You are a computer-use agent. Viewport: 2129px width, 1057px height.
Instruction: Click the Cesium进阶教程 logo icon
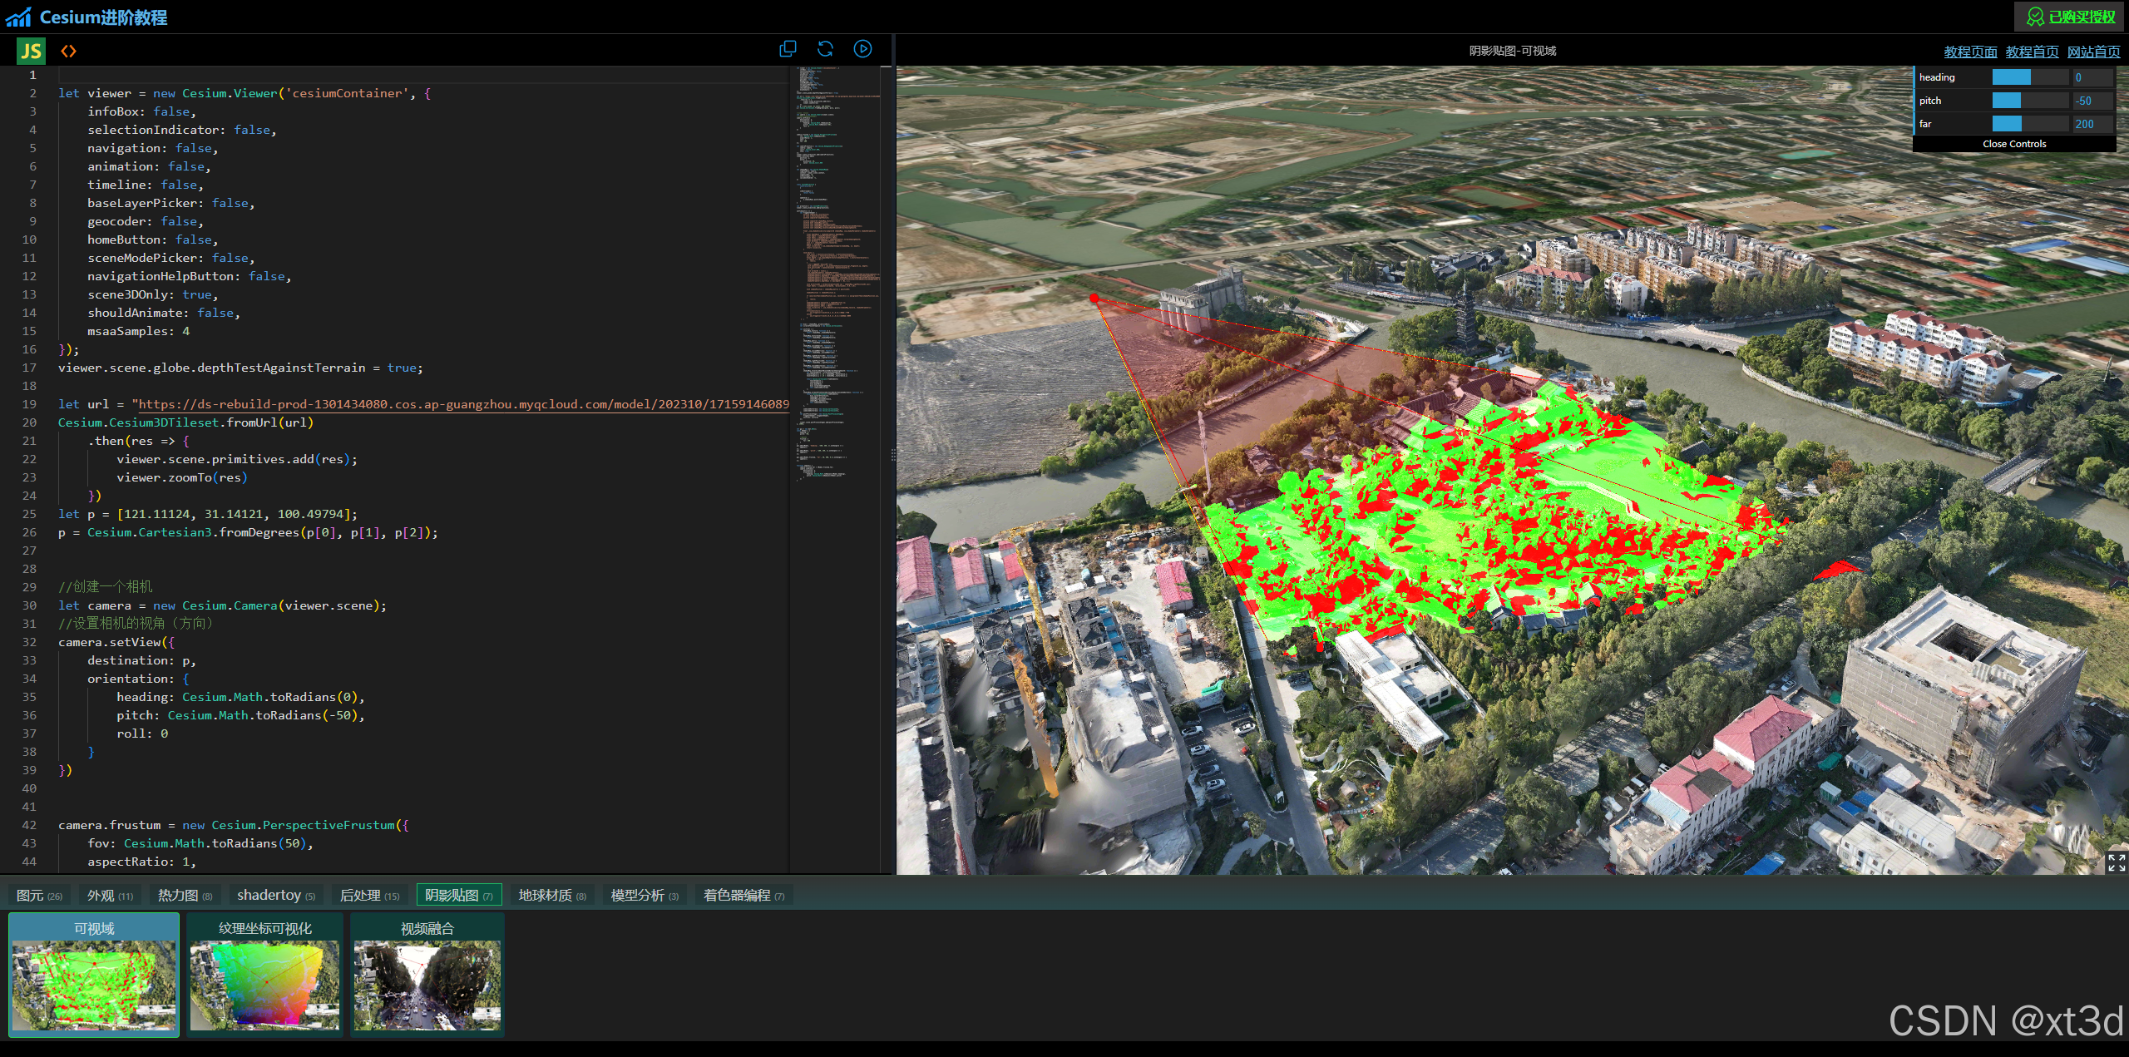click(18, 17)
